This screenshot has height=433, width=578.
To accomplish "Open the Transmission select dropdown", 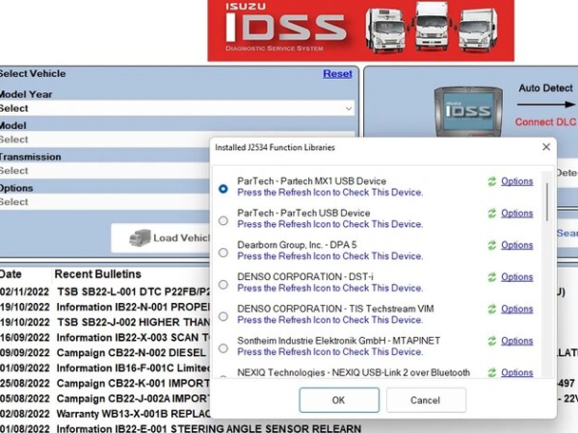I will [x=105, y=171].
